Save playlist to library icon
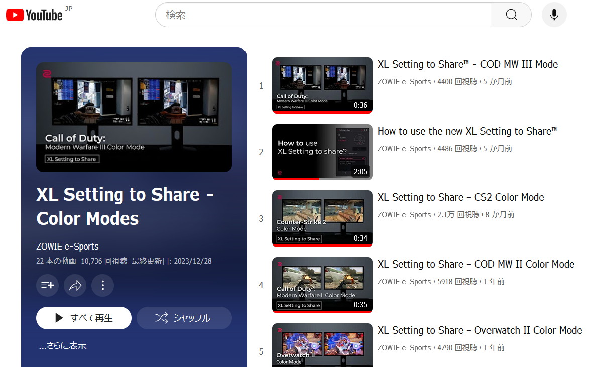613x367 pixels. pyautogui.click(x=47, y=285)
